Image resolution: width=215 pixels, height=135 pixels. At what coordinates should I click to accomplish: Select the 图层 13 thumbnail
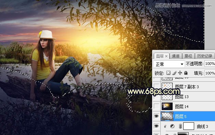167,96
